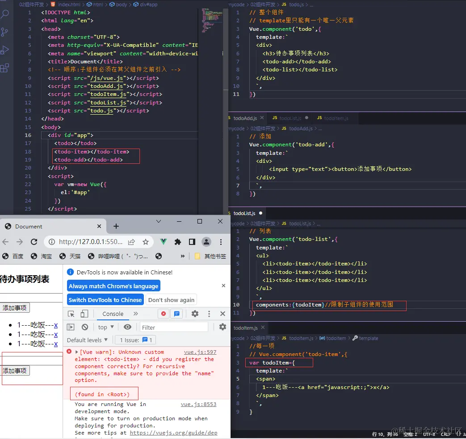Show more DevTools tabs

pos(136,314)
